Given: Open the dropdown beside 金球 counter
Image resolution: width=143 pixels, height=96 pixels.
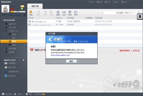Looking at the screenshot, I should click(x=25, y=15).
